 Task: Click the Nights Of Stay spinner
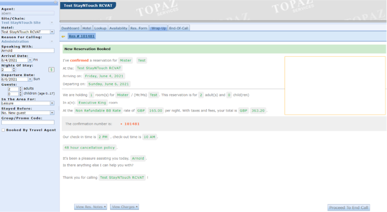(14, 70)
